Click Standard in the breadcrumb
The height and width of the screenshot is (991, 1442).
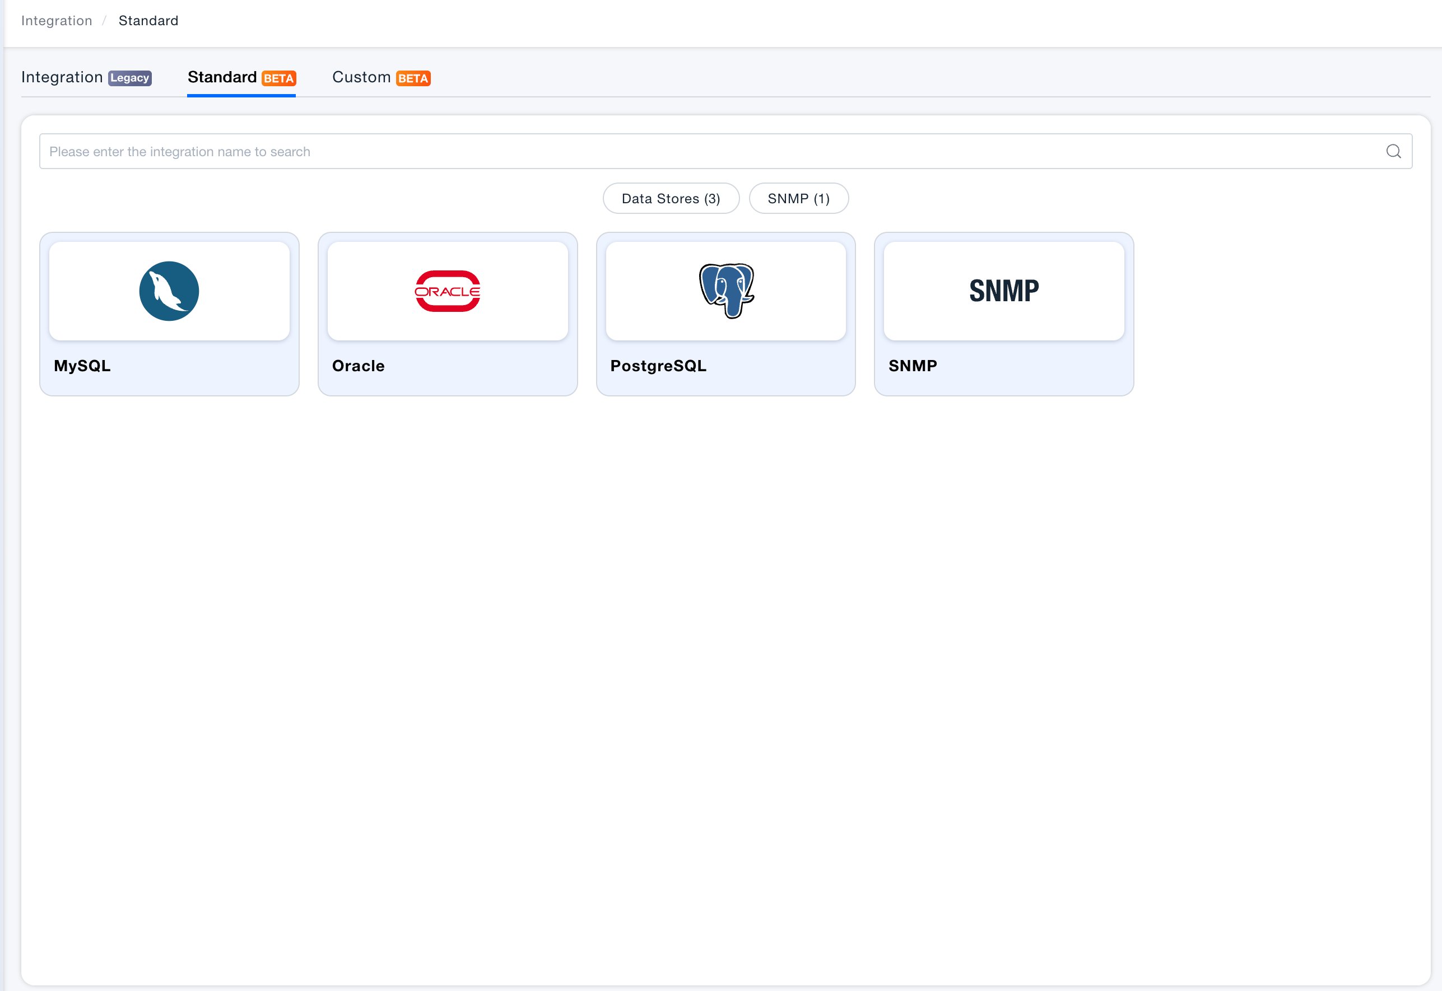tap(148, 21)
